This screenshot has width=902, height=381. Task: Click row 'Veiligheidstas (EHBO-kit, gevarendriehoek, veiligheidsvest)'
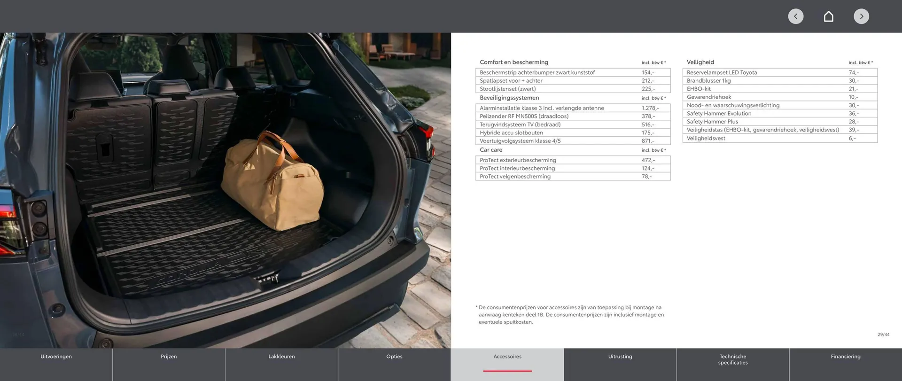click(x=780, y=130)
